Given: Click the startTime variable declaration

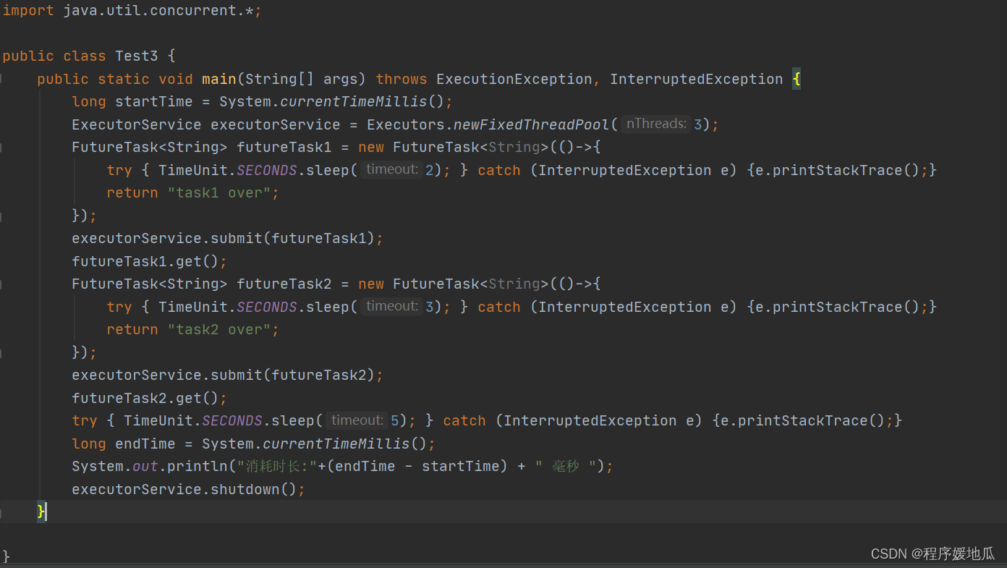Looking at the screenshot, I should pos(153,101).
